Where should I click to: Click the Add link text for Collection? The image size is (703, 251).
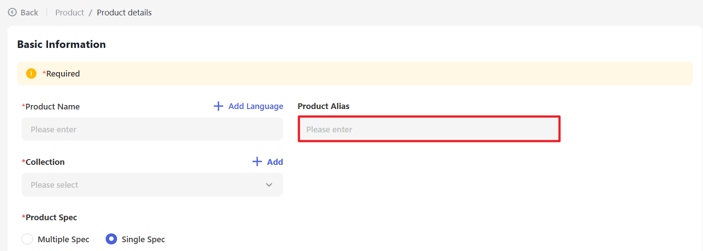point(275,162)
